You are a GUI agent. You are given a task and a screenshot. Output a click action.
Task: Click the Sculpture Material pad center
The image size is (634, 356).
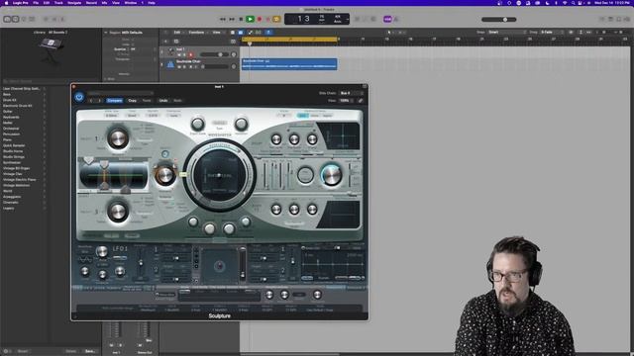coord(220,175)
